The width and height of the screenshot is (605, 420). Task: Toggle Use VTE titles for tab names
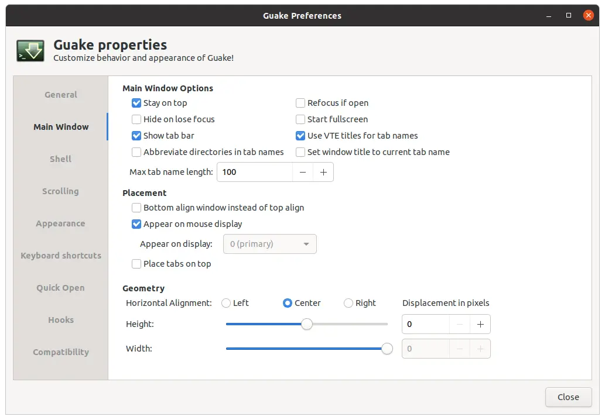(x=300, y=136)
